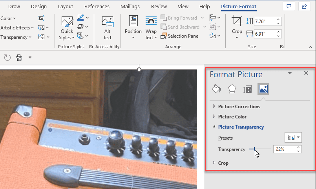Open the transparency Presets dropdown
316x189 pixels.
pos(294,138)
